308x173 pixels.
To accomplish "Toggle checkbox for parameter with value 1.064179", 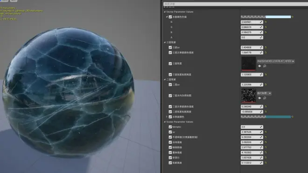I will tap(170, 53).
